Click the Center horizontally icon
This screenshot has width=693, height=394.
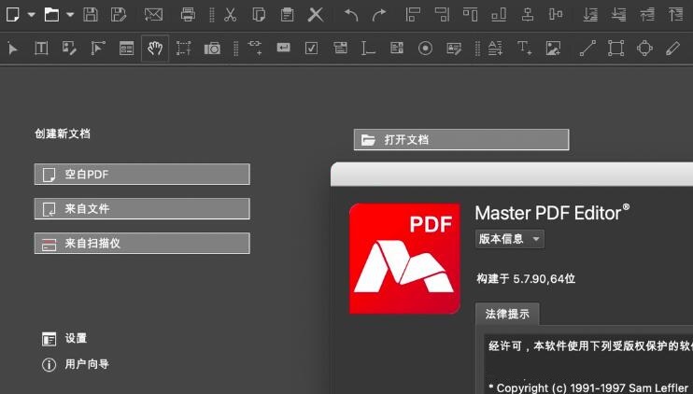pos(528,15)
